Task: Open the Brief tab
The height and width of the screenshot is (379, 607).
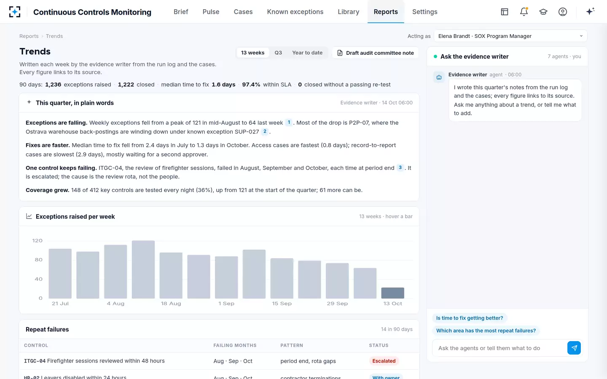Action: [x=181, y=12]
